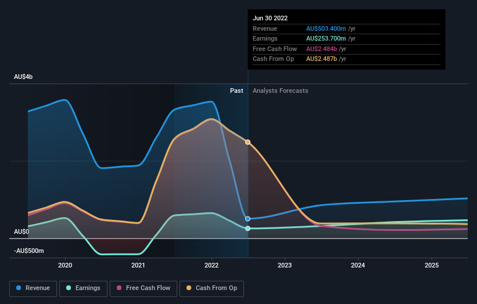This screenshot has width=477, height=304.
Task: Select the orange Cash From Op data point
Action: click(x=248, y=142)
